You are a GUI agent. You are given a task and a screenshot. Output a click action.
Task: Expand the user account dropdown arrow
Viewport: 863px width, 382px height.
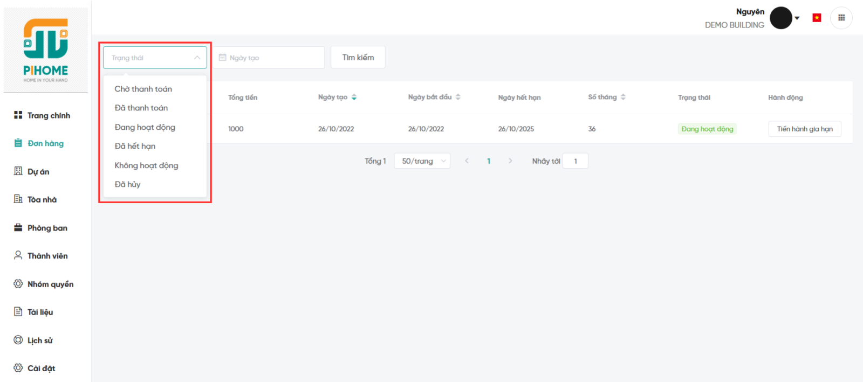pyautogui.click(x=797, y=18)
